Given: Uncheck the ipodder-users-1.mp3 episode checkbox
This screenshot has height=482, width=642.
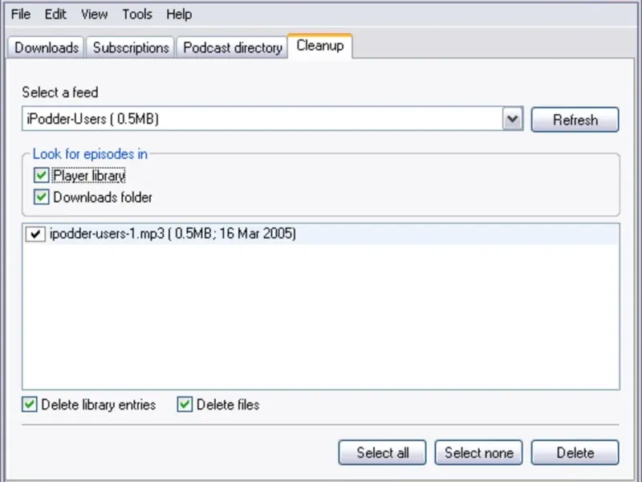Looking at the screenshot, I should coord(35,234).
